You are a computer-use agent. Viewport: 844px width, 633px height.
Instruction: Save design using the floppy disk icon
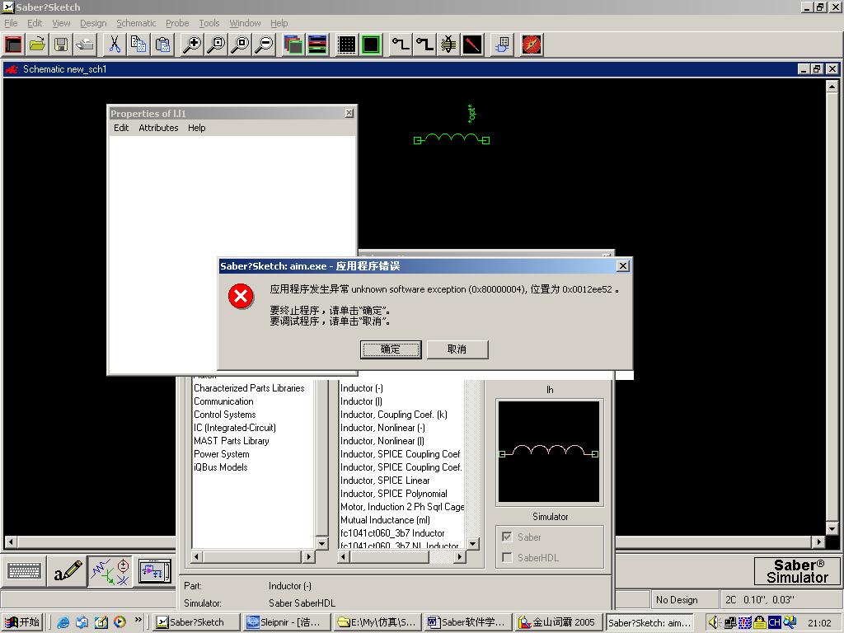pos(61,45)
